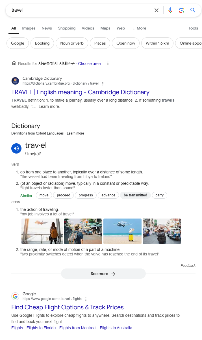Open the Cambridge Dictionary TRAVEL result
Image resolution: width=202 pixels, height=340 pixels.
[x=80, y=92]
